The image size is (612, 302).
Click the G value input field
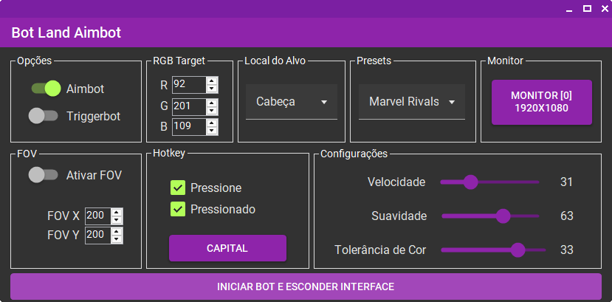188,106
